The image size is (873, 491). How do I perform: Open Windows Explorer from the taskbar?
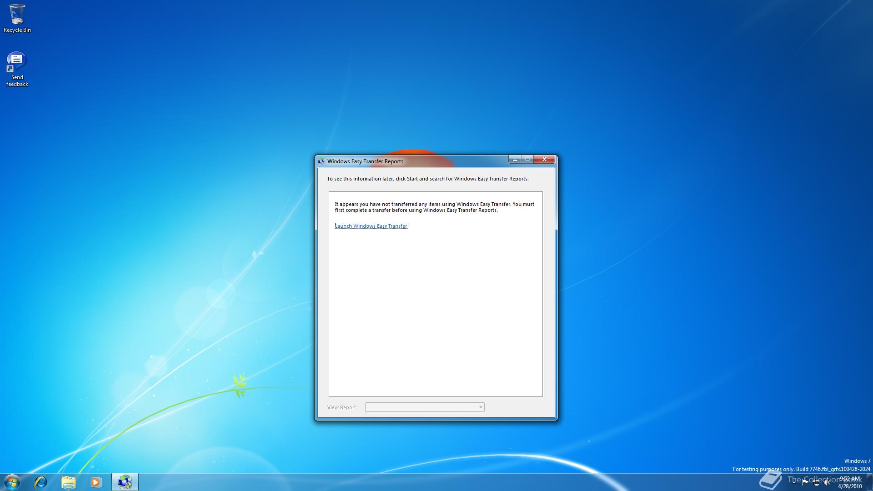pos(68,482)
